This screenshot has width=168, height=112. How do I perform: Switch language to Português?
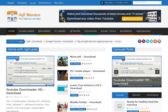tap(22, 3)
